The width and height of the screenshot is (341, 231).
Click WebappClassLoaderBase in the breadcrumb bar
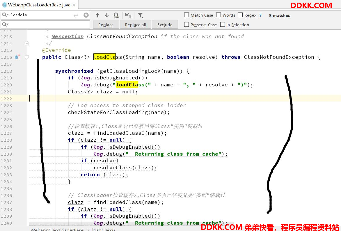[x=57, y=229]
